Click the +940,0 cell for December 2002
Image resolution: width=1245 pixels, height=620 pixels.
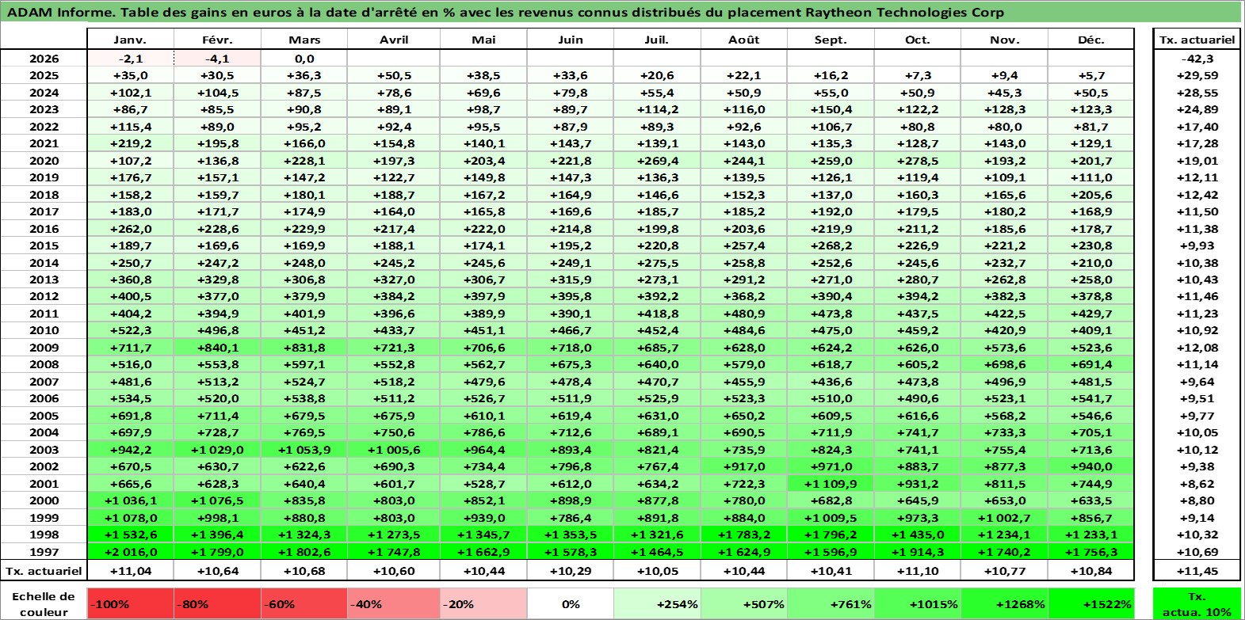[x=1090, y=466]
